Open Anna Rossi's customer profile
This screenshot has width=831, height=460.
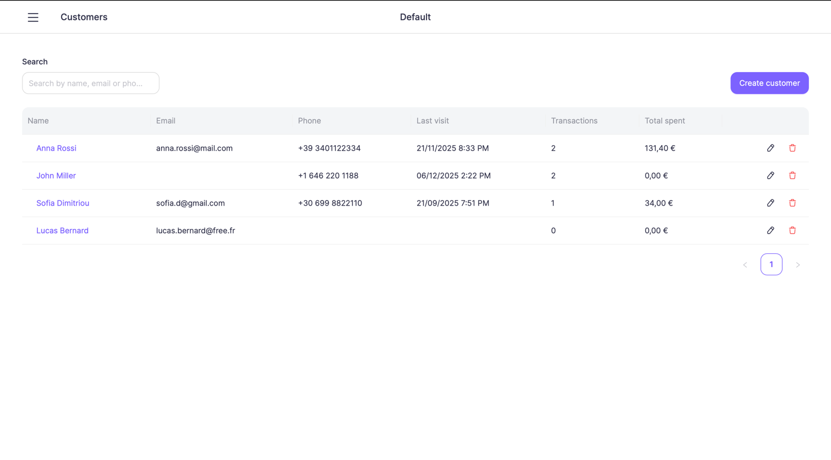pos(56,148)
